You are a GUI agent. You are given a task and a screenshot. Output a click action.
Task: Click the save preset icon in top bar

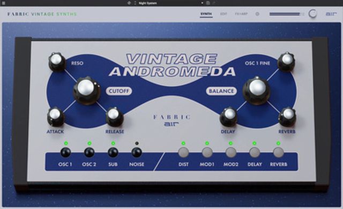point(208,3)
